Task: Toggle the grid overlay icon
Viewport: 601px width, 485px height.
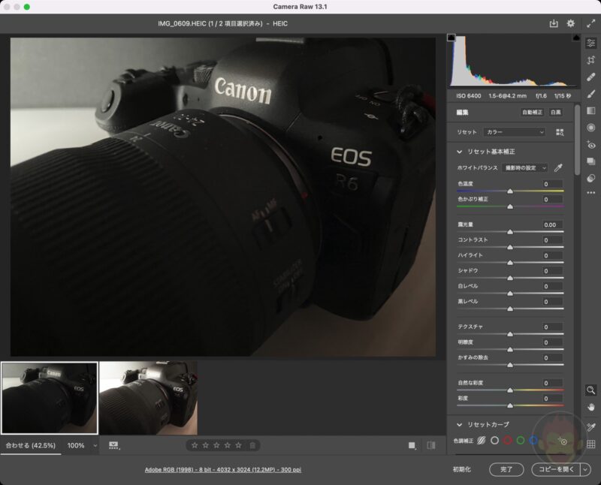Action: 591,444
